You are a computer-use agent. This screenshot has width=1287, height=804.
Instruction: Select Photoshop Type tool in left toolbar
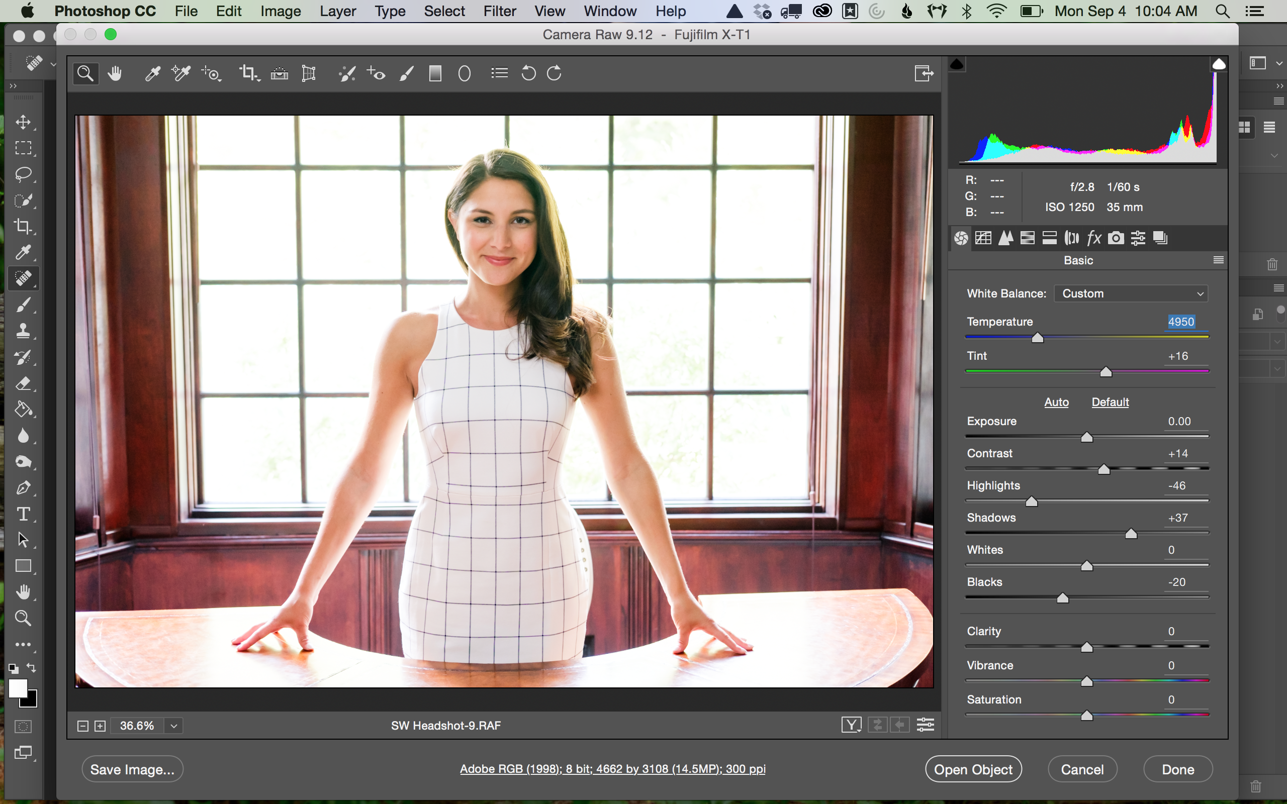(x=23, y=514)
